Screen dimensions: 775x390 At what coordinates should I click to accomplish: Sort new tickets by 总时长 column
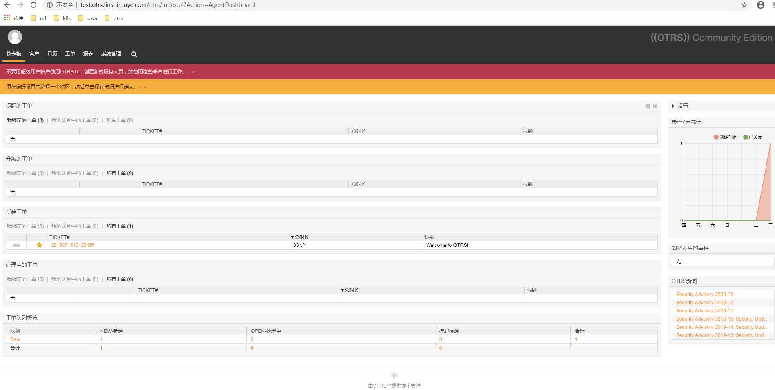pos(300,237)
